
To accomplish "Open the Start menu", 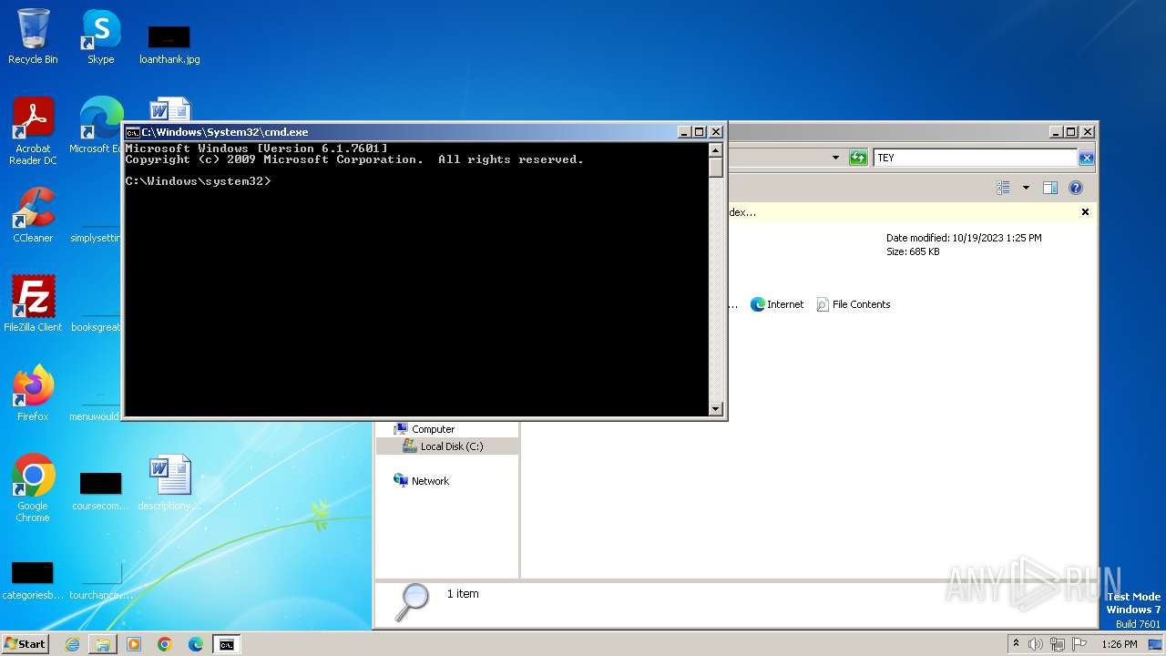I will (25, 644).
